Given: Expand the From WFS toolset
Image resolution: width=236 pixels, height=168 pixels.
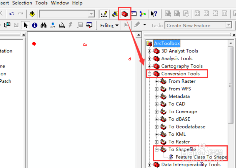Looking at the screenshot, I should [157, 89].
